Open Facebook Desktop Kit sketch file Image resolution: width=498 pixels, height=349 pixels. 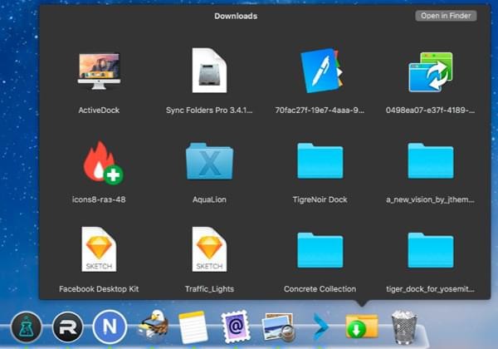click(99, 250)
